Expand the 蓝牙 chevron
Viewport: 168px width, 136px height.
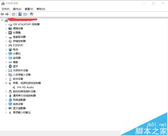(x=6, y=66)
